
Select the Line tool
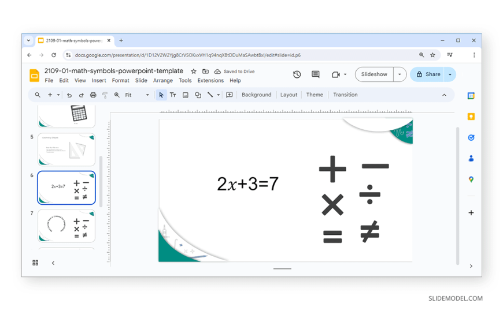tap(210, 95)
